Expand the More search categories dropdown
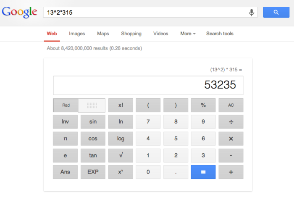 coord(188,34)
